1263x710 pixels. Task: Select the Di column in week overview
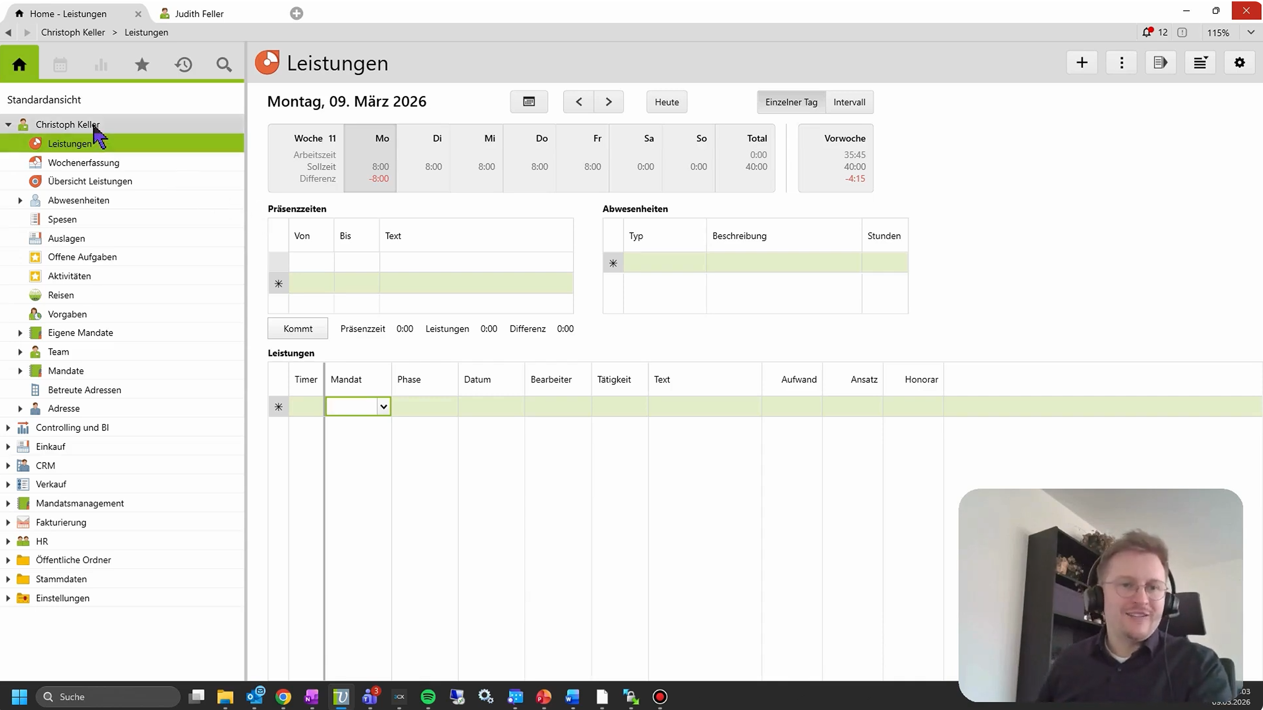pyautogui.click(x=423, y=158)
